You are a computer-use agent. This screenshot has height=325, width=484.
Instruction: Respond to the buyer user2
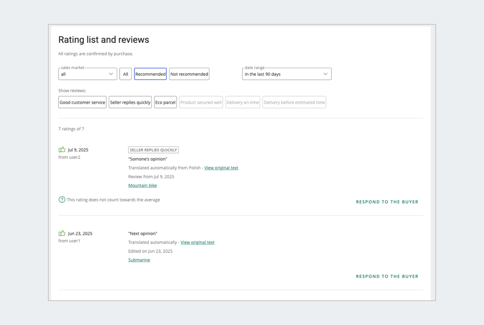tap(387, 202)
